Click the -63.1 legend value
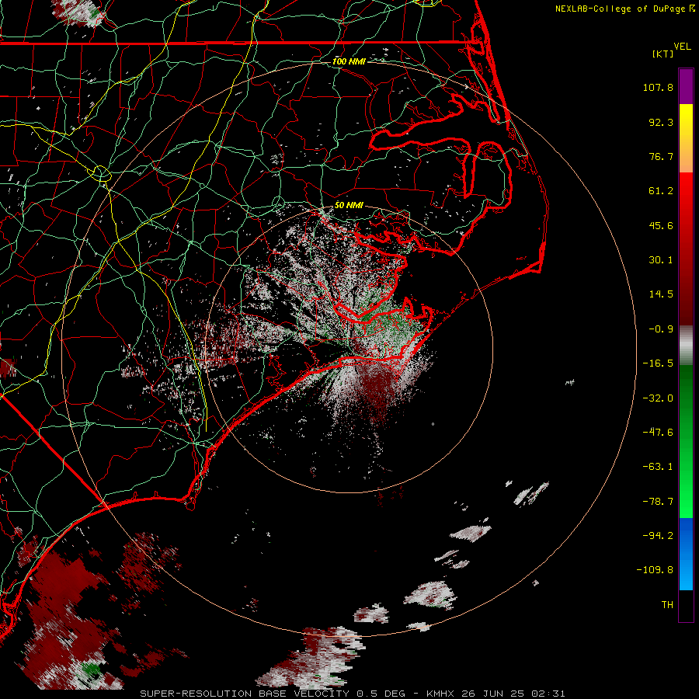699x699 pixels. tap(658, 466)
